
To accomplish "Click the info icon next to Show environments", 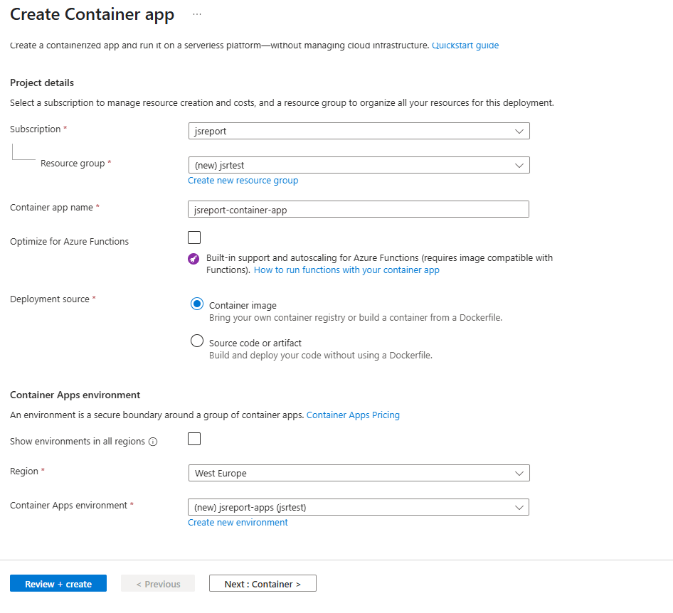I will pyautogui.click(x=153, y=442).
